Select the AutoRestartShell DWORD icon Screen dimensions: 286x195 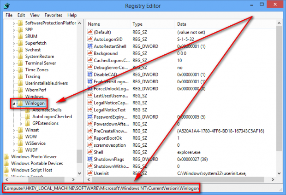point(90,46)
